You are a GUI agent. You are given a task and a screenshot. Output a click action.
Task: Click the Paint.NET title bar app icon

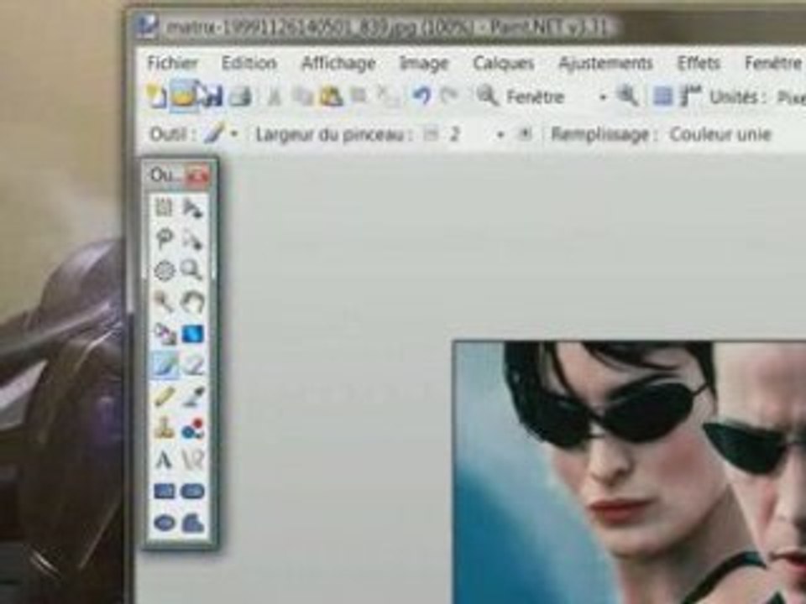coord(147,27)
